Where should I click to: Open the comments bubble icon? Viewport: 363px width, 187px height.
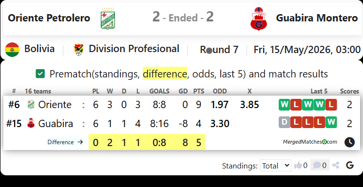click(x=317, y=165)
